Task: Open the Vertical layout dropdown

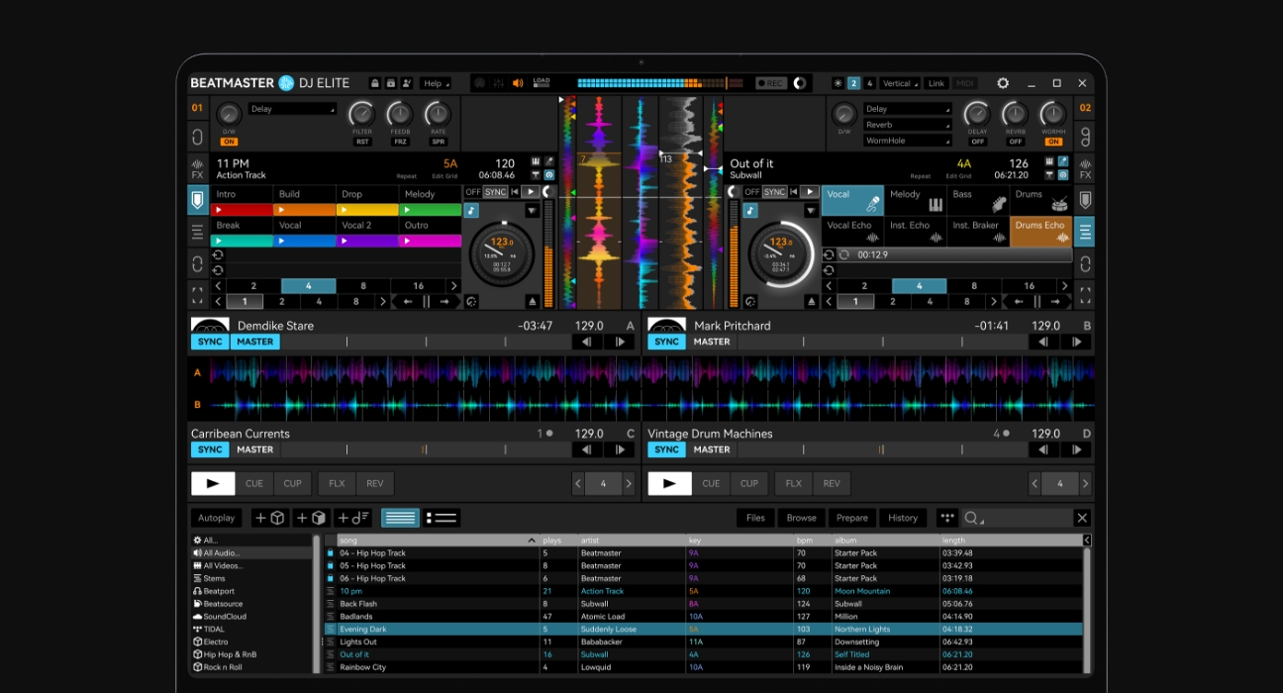Action: tap(900, 83)
